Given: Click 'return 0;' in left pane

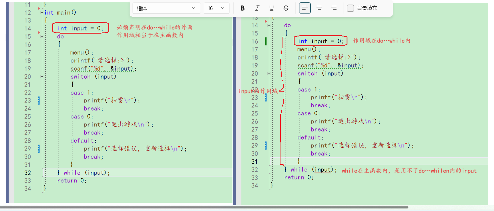Looking at the screenshot, I should 72,181.
